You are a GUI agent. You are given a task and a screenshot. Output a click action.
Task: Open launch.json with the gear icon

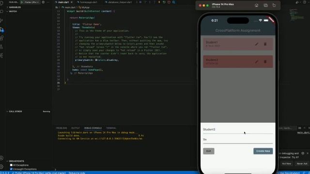43,2
